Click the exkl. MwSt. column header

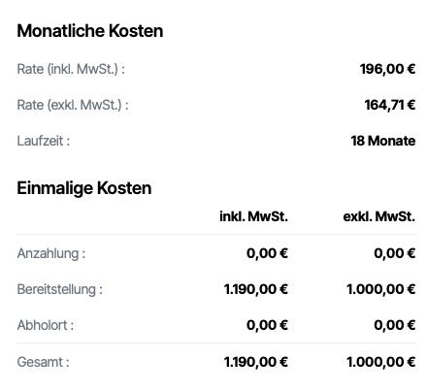click(379, 216)
